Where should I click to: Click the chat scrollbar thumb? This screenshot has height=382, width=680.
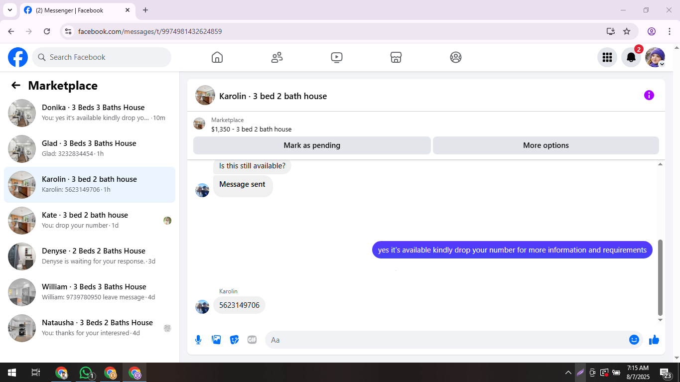(660, 277)
